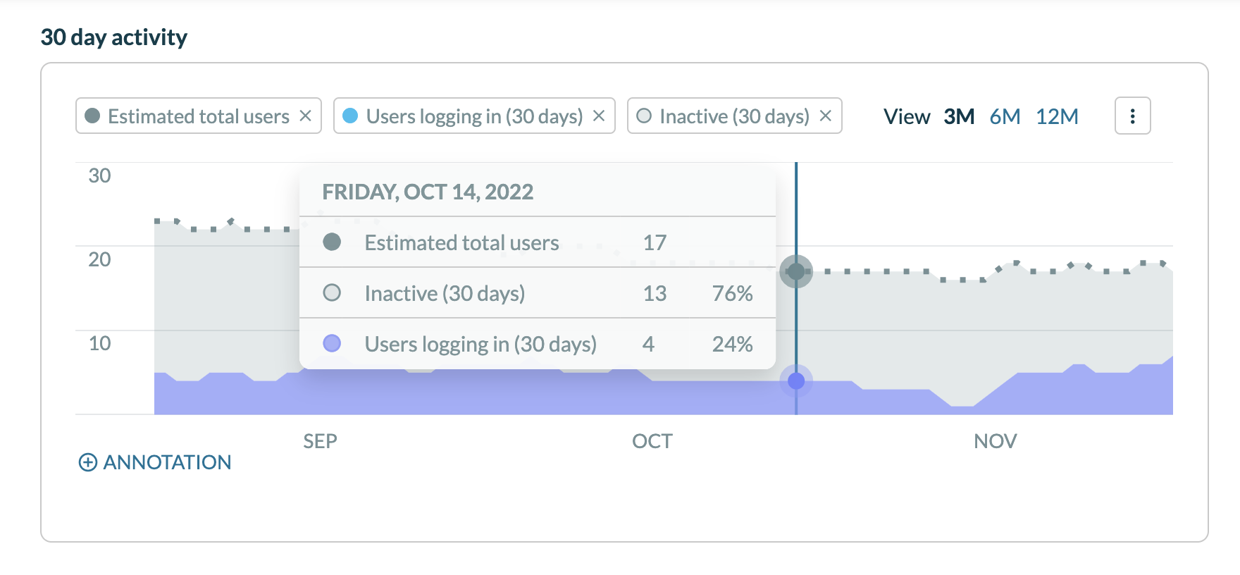Click the NOV month label on the axis
Image resolution: width=1240 pixels, height=575 pixels.
coord(995,441)
